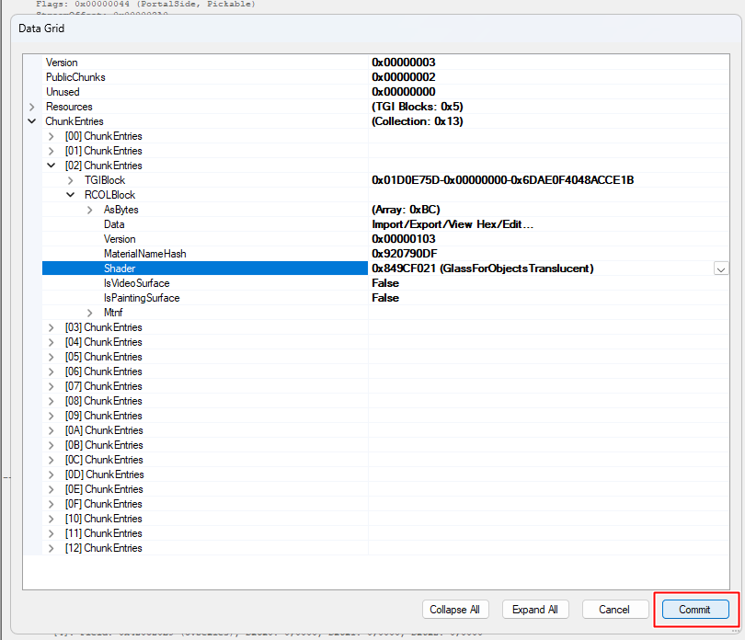Click the Commit button
Viewport: 745px width, 640px height.
[695, 609]
